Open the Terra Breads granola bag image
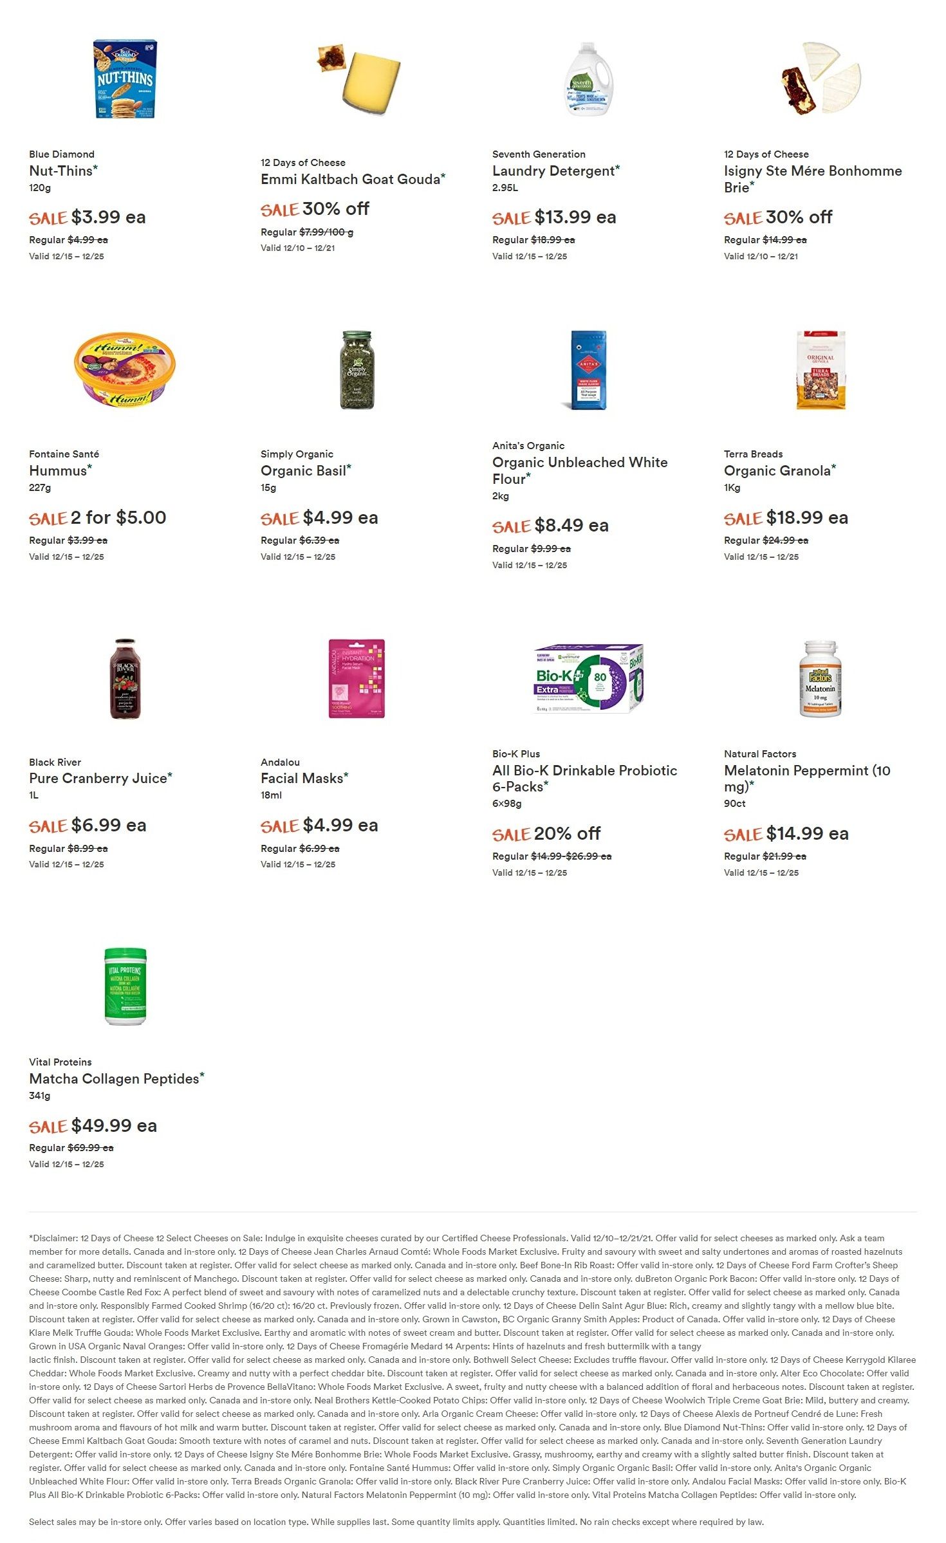The width and height of the screenshot is (946, 1543). 821,370
